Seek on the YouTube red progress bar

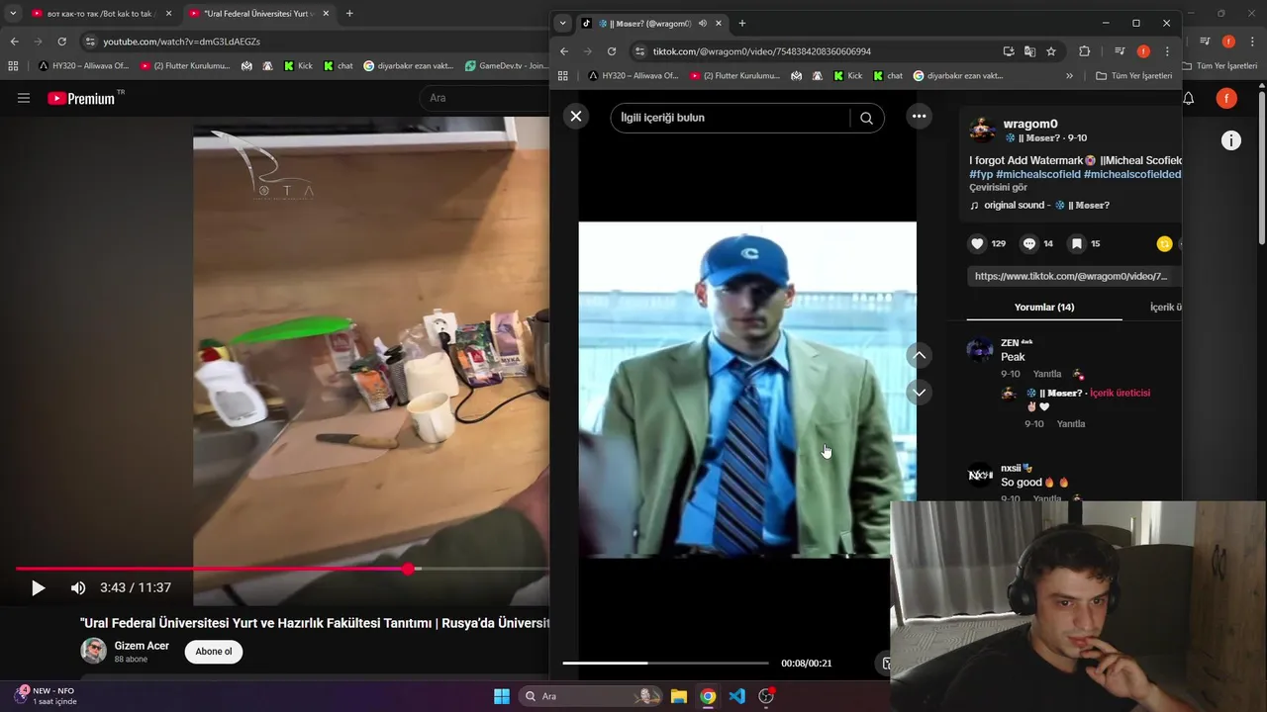(x=282, y=570)
